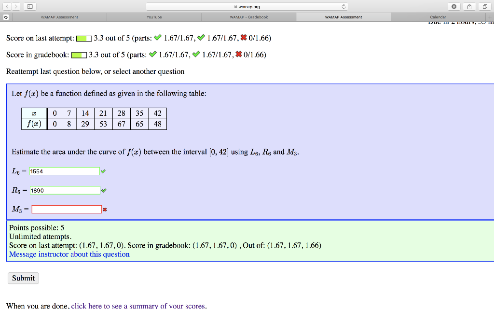The image size is (494, 309).
Task: Open the Safari sidebar
Action: point(30,6)
